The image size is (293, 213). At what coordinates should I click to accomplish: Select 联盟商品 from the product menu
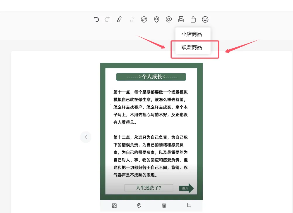(191, 47)
